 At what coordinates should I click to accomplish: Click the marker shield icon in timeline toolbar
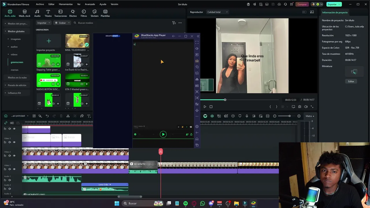tap(240, 116)
